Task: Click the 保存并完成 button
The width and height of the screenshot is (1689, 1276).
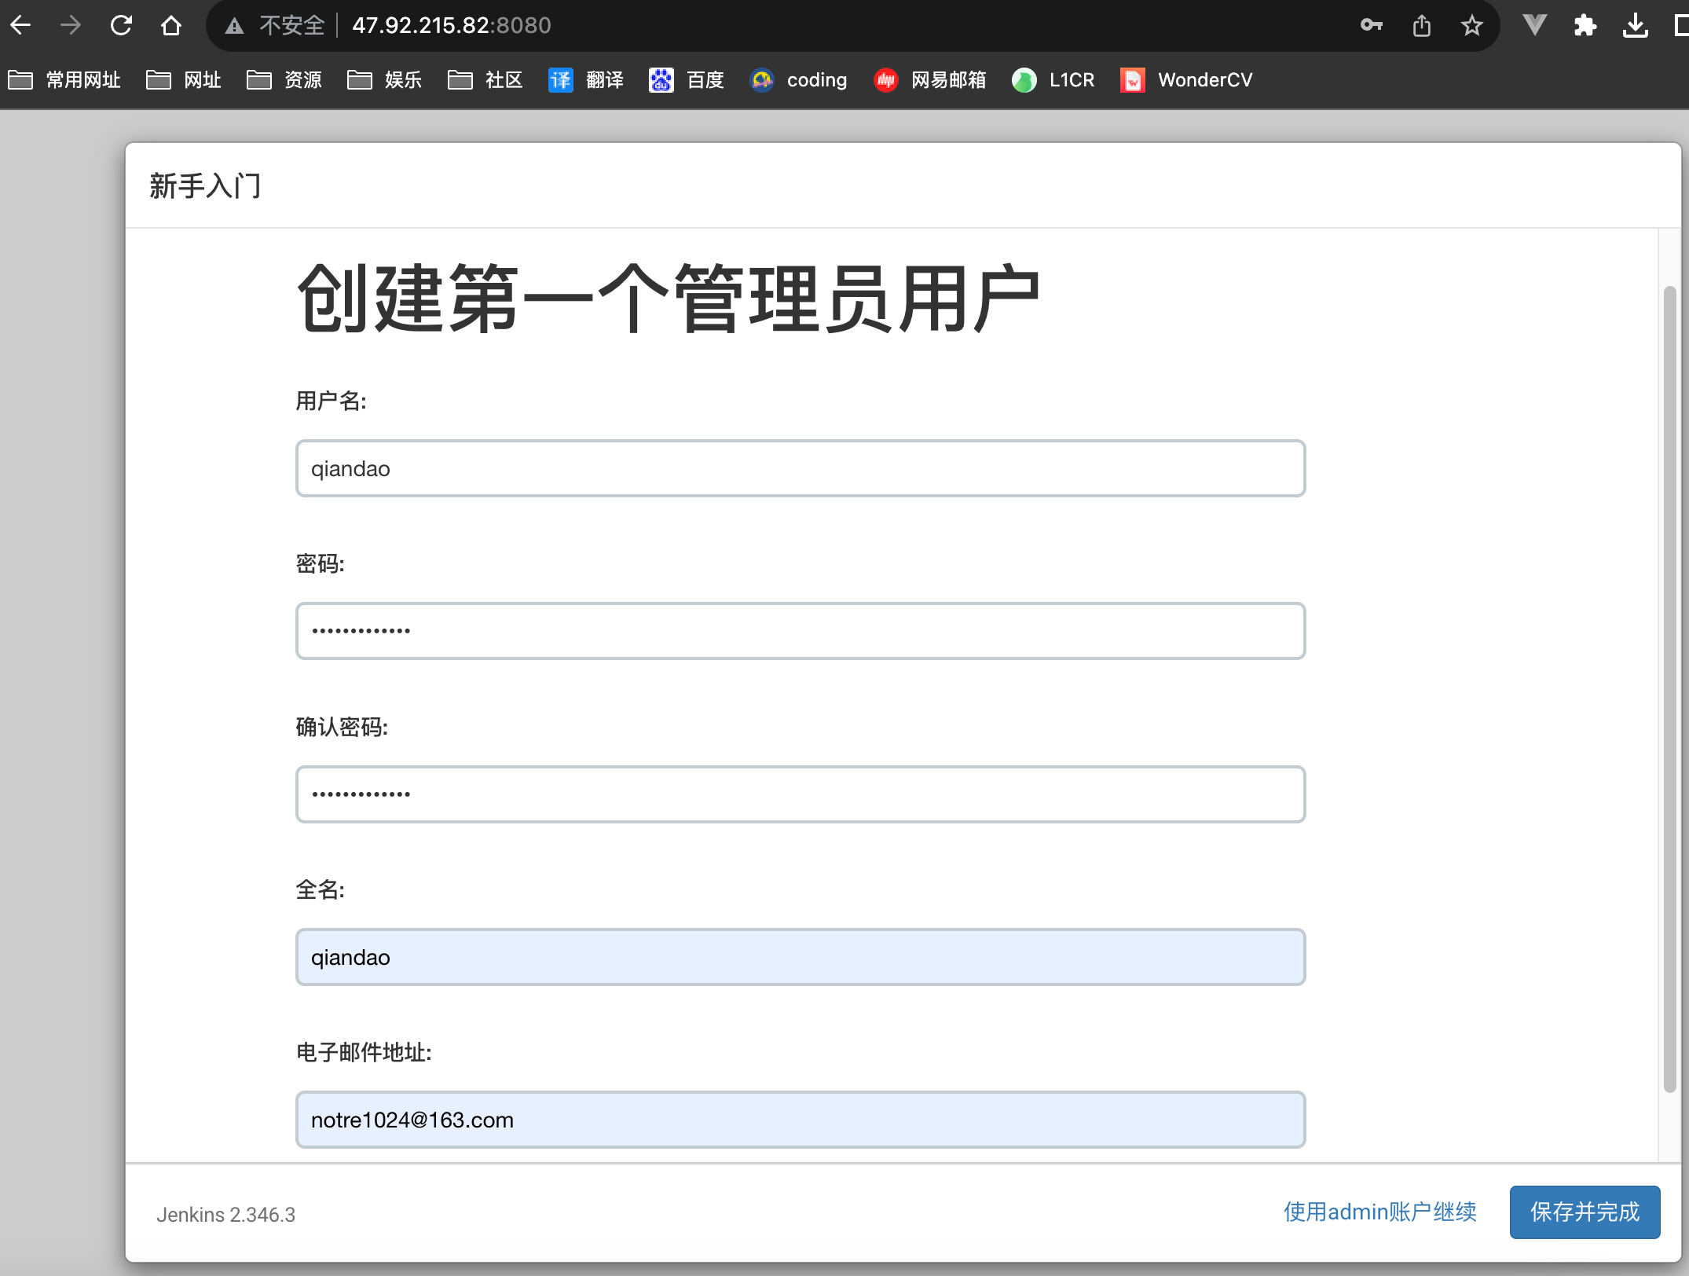Action: click(x=1584, y=1212)
